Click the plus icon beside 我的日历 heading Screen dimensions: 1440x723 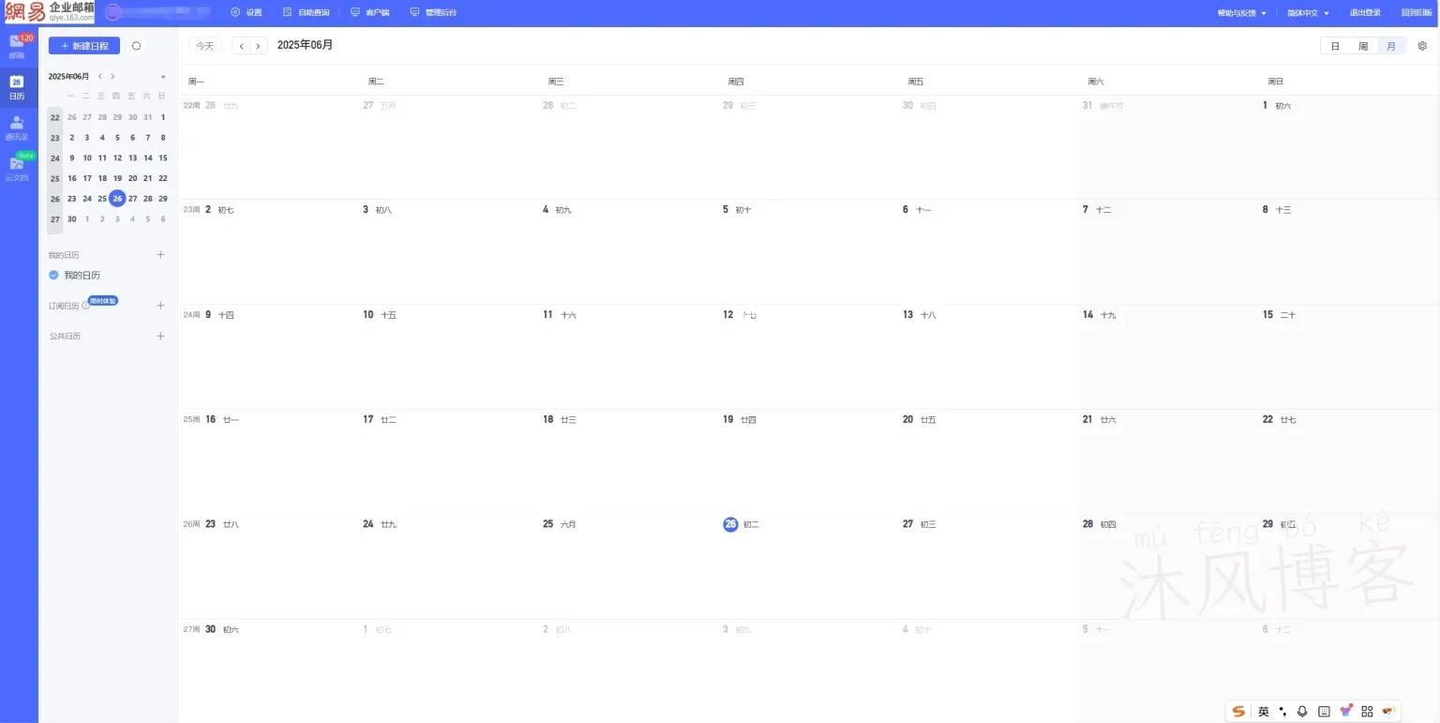pyautogui.click(x=160, y=254)
